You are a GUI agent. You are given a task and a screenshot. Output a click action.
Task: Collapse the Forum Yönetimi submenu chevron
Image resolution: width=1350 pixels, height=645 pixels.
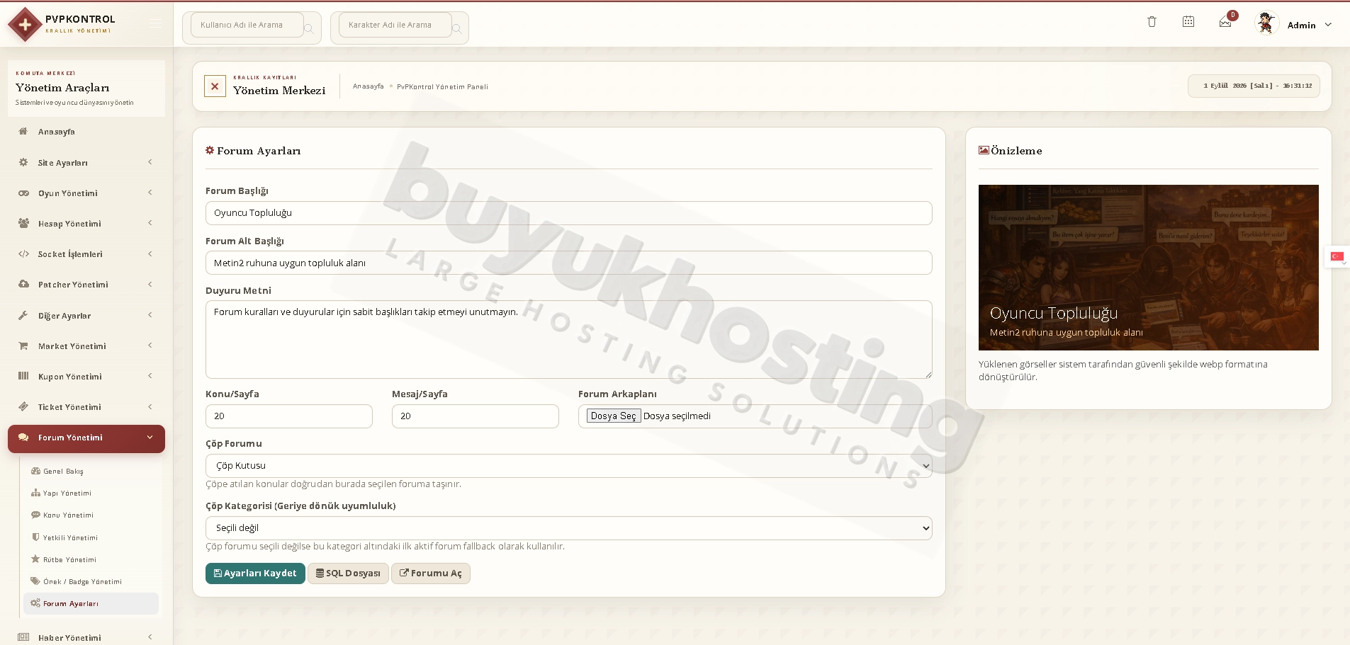(x=150, y=438)
